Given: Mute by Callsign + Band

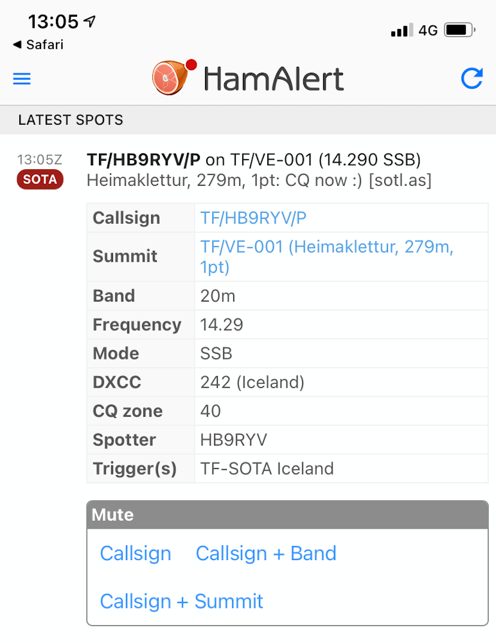Looking at the screenshot, I should click(x=265, y=553).
